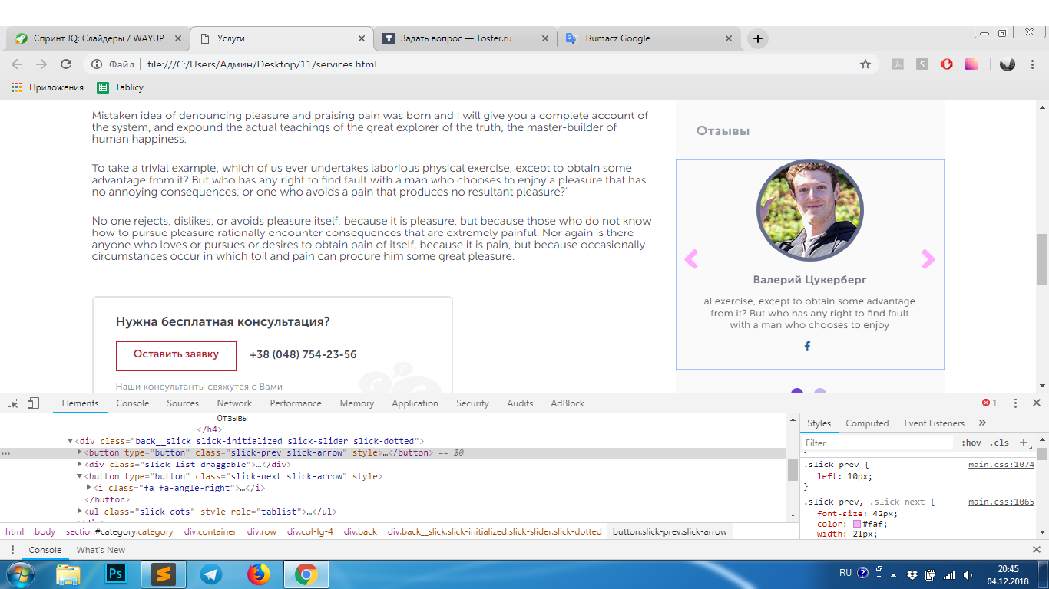The height and width of the screenshot is (589, 1049).
Task: Click Zuckerberg's round profile photo
Action: click(810, 211)
